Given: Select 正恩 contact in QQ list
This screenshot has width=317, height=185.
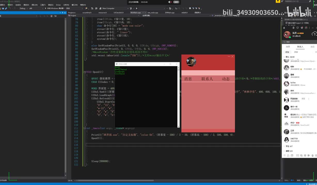Looking at the screenshot, I should [x=299, y=132].
